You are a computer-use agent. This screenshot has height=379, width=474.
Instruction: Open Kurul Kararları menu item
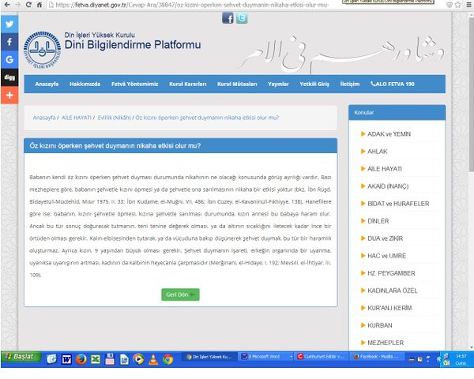pos(189,84)
